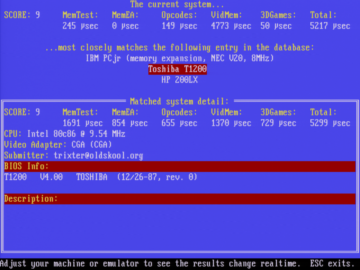
Task: Click the Description header bar
Action: click(180, 199)
